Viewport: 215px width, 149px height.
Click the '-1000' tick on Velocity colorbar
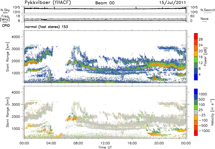(x=204, y=131)
